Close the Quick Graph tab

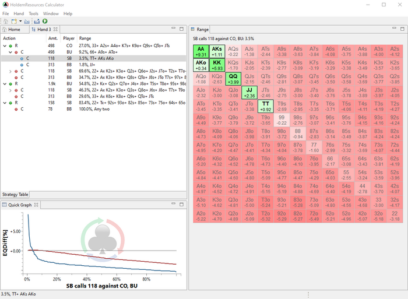[x=36, y=205]
